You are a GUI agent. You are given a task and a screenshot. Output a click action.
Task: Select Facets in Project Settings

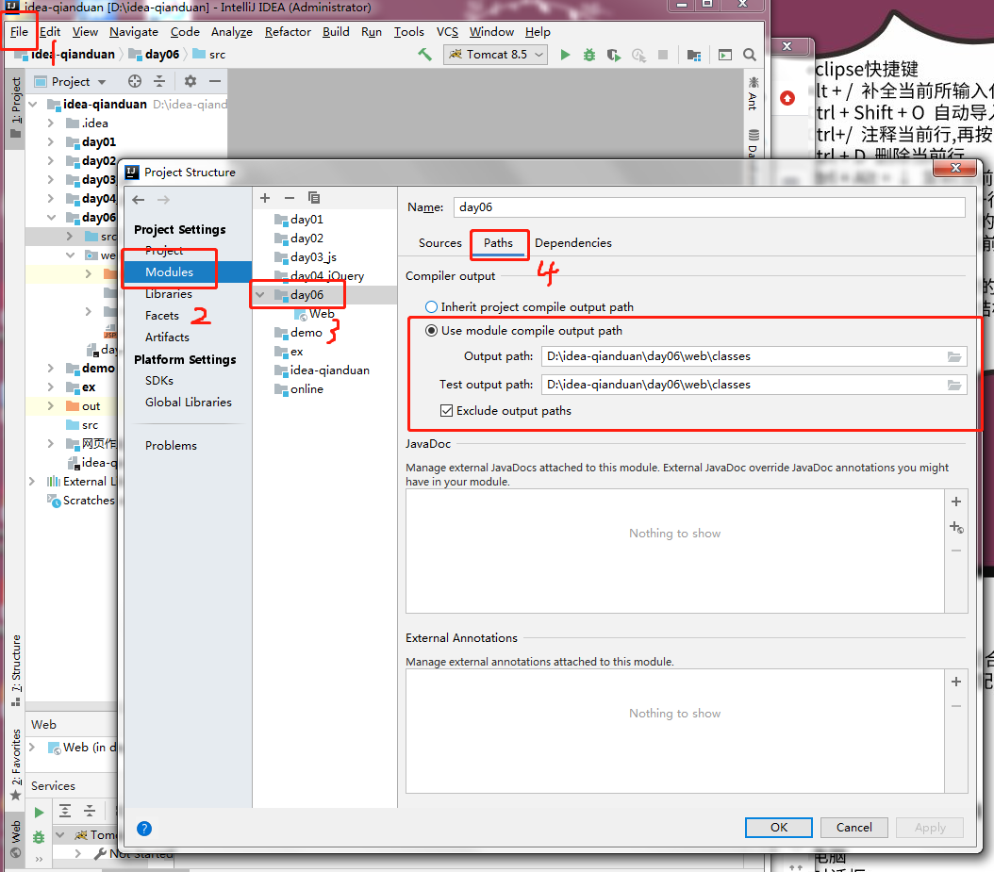pos(161,316)
